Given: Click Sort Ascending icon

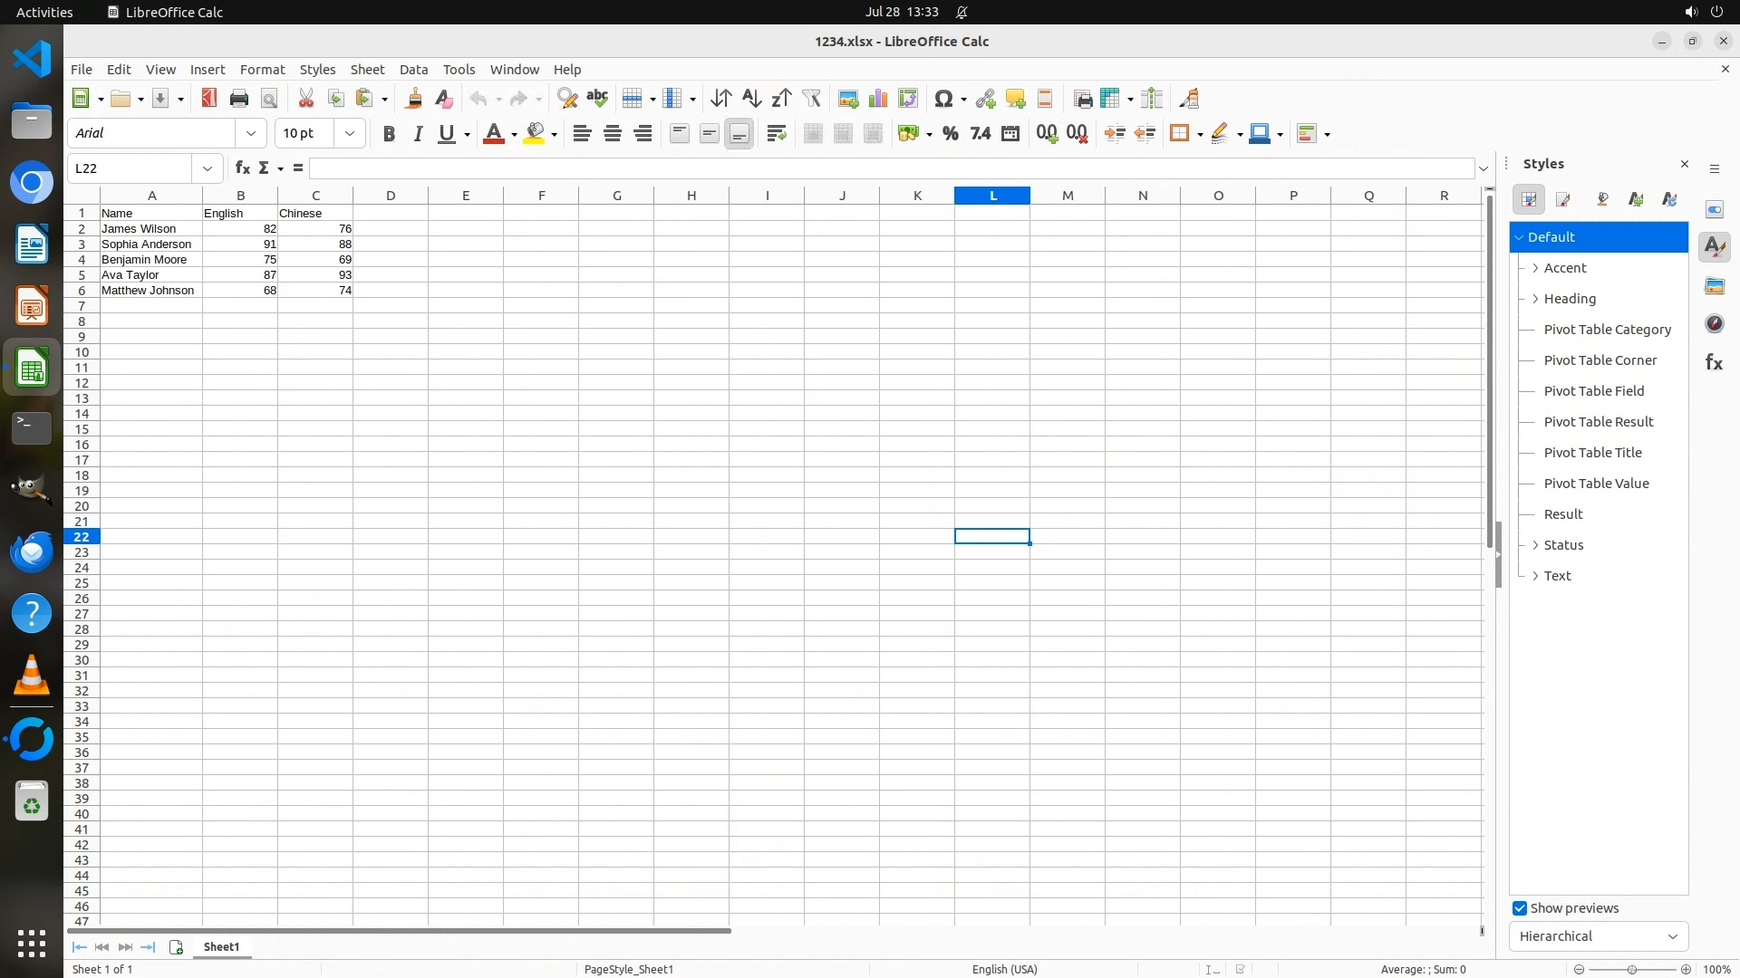Looking at the screenshot, I should pyautogui.click(x=751, y=99).
